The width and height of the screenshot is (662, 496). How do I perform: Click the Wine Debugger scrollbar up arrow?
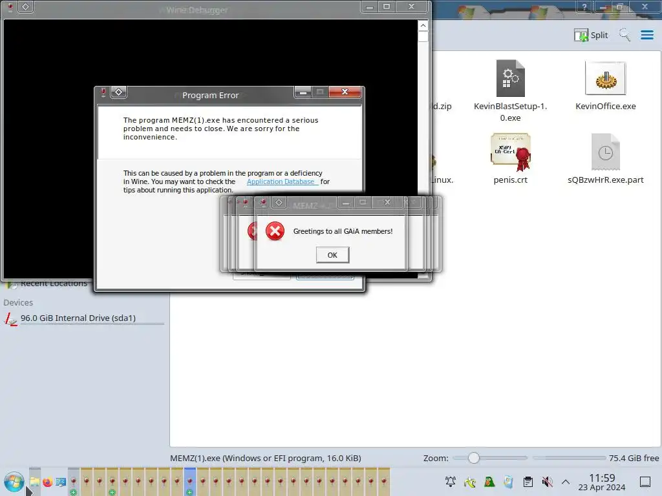click(423, 25)
